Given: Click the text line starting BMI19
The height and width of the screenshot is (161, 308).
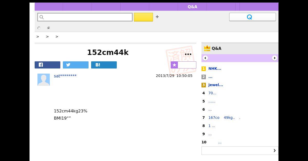Looking at the screenshot, I should pyautogui.click(x=62, y=118).
